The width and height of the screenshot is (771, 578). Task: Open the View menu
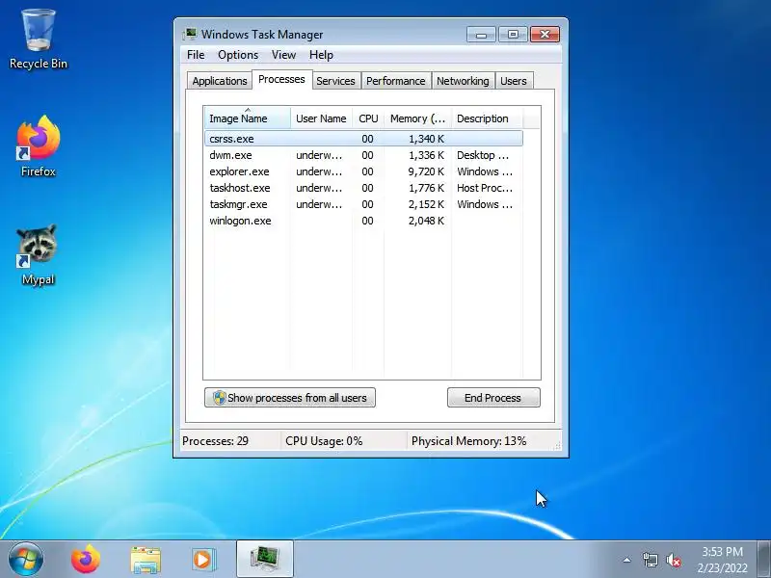pyautogui.click(x=283, y=55)
